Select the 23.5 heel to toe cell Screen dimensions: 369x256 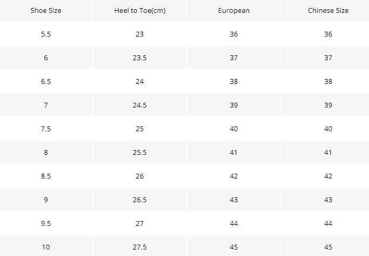point(140,58)
